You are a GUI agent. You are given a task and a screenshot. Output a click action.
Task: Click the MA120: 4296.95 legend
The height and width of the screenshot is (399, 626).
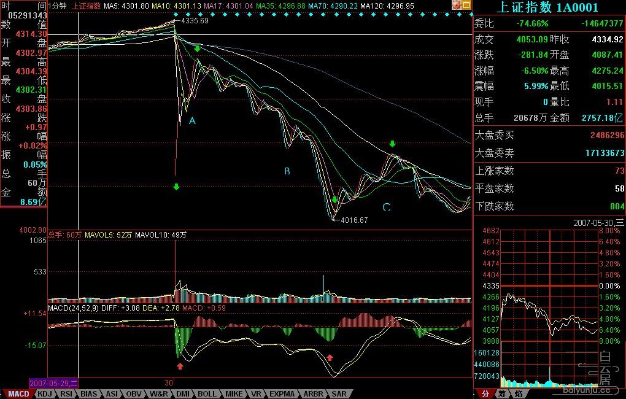coord(387,6)
